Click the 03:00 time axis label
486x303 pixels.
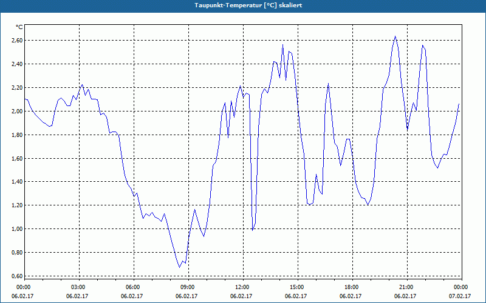click(x=77, y=287)
